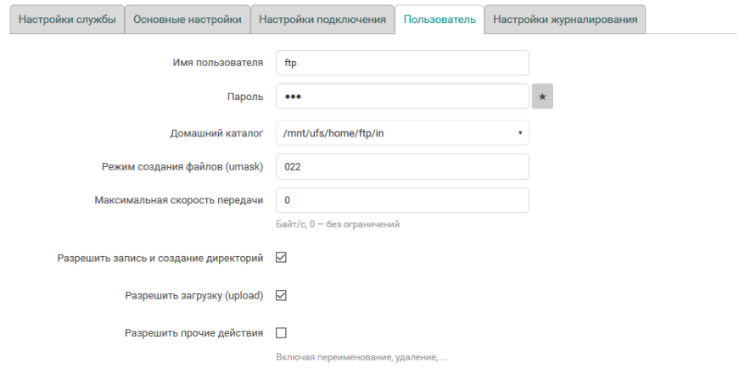Select the Максимальная скорость передачи field
Image resolution: width=745 pixels, height=368 pixels.
coord(402,201)
